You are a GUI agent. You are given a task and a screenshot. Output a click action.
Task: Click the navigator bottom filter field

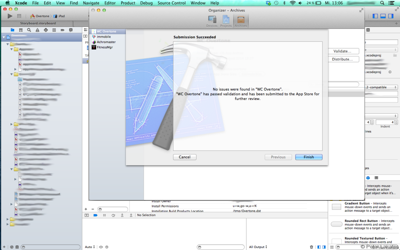[x=50, y=247]
